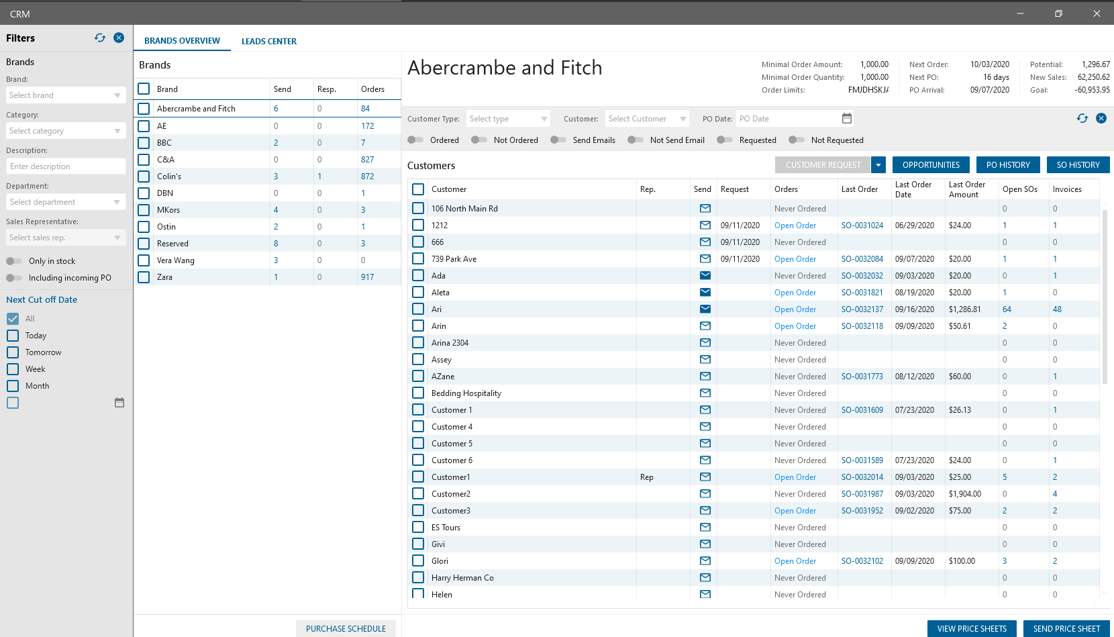1114x637 pixels.
Task: Click Send Price Sheet
Action: pos(1066,629)
